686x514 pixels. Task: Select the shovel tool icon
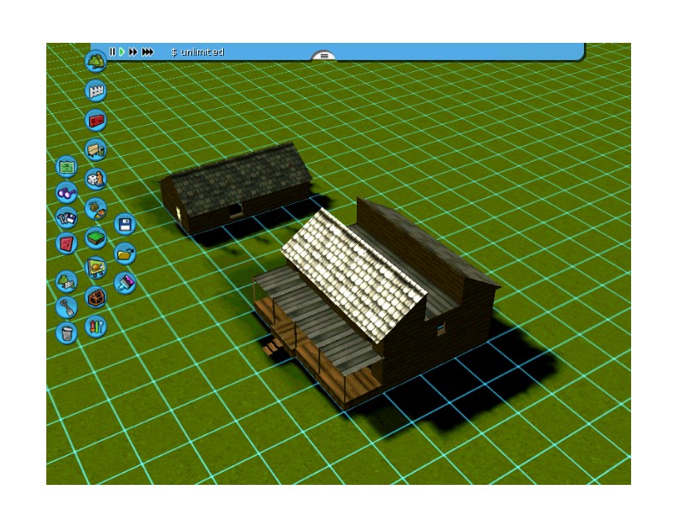click(66, 307)
